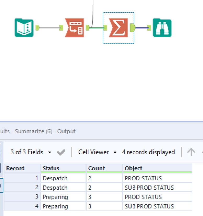
Task: Click the Transpose tool node
Action: coord(74,28)
